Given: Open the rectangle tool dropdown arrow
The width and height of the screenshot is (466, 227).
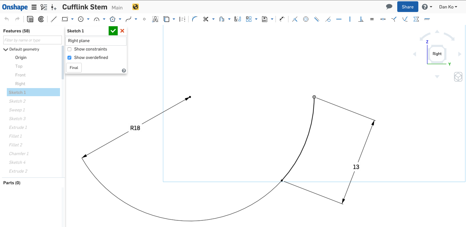Looking at the screenshot, I should (72, 19).
